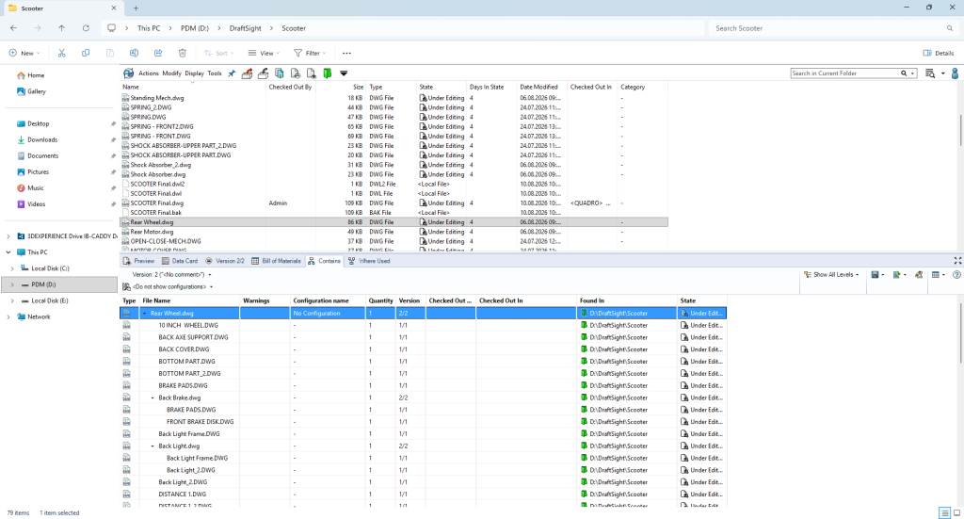The image size is (964, 519).
Task: Switch to the Where Used tab
Action: [x=369, y=261]
